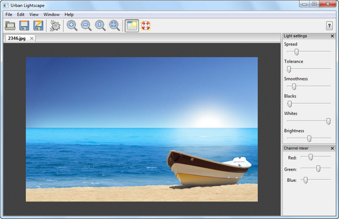
Task: Click the Save floppy disk icon
Action: 24,26
